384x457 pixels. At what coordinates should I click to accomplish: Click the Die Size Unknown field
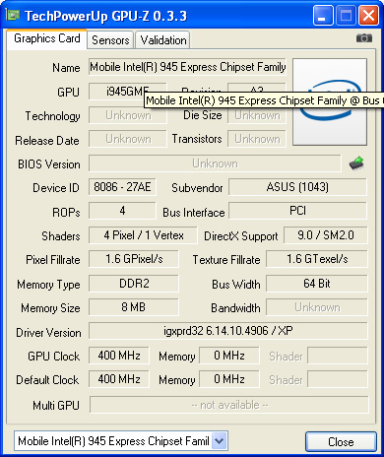pos(257,115)
